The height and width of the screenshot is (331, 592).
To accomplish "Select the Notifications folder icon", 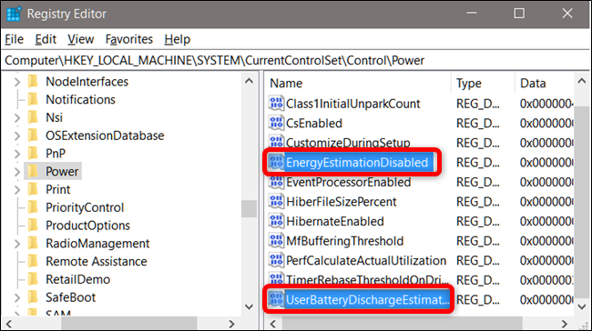I will tap(33, 99).
